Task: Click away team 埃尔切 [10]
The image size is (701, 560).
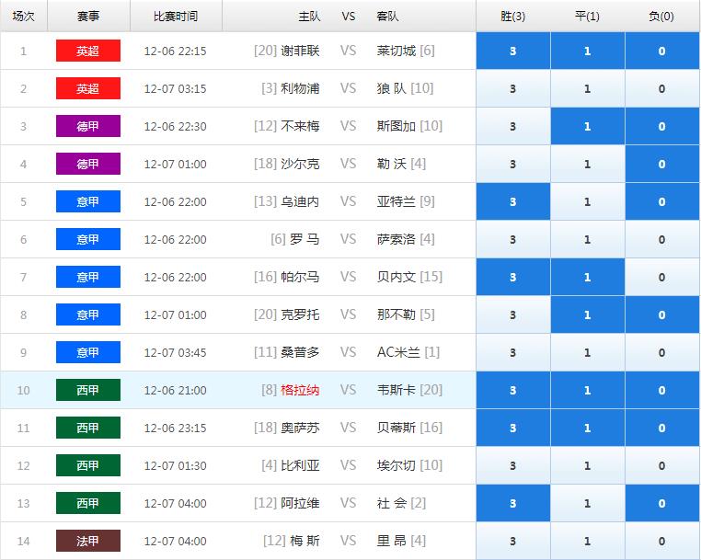Action: pos(409,465)
